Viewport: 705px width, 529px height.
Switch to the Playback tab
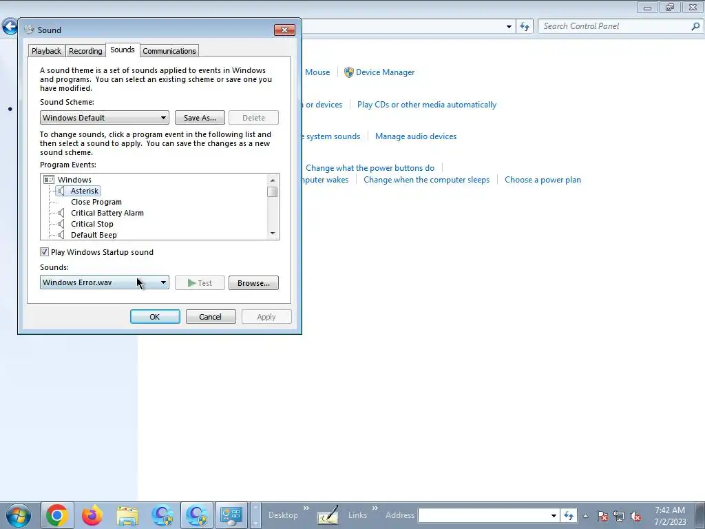coord(46,51)
